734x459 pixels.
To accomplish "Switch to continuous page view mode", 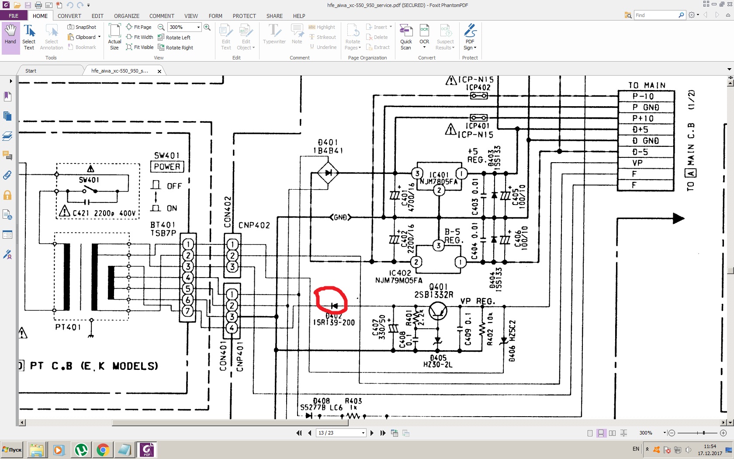I will pos(601,433).
